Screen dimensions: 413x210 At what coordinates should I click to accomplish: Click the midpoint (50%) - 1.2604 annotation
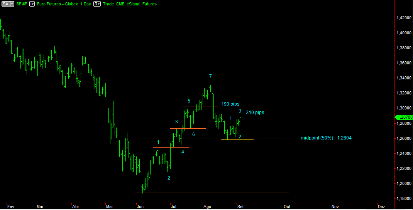[x=326, y=138]
